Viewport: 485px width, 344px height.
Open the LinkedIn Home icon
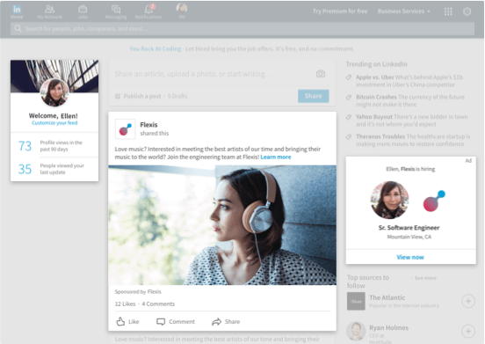(17, 10)
